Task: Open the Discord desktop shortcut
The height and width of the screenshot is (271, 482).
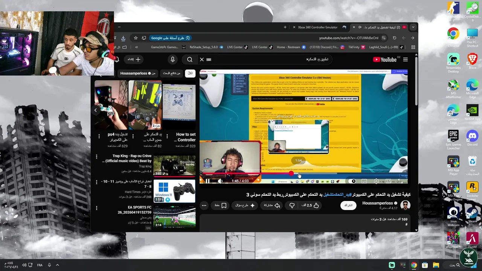Action: click(472, 138)
